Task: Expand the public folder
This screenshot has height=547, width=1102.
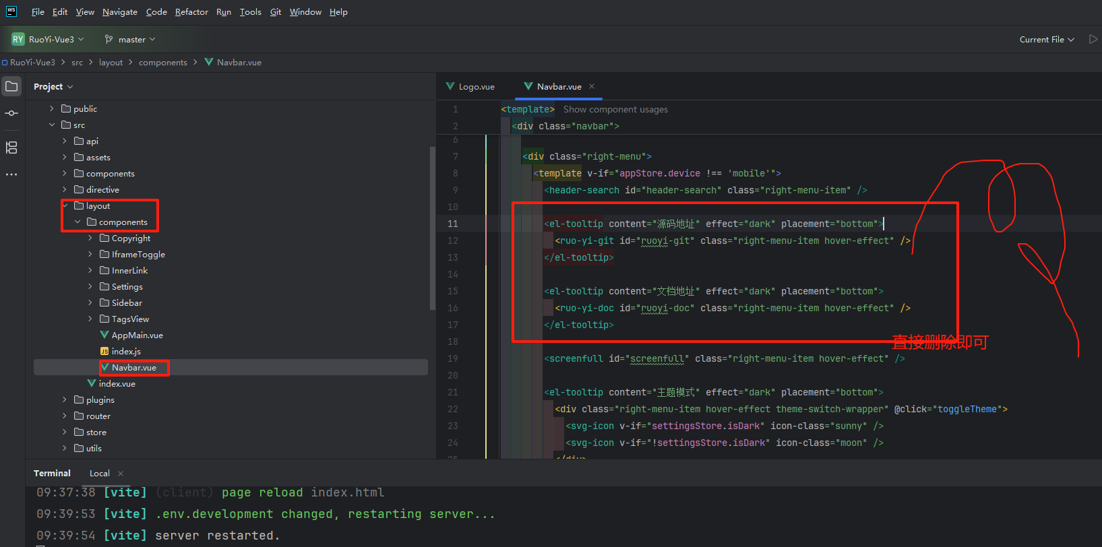Action: pyautogui.click(x=52, y=108)
